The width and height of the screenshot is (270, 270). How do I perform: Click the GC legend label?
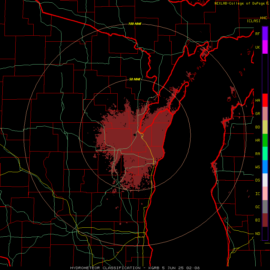[x=257, y=207]
